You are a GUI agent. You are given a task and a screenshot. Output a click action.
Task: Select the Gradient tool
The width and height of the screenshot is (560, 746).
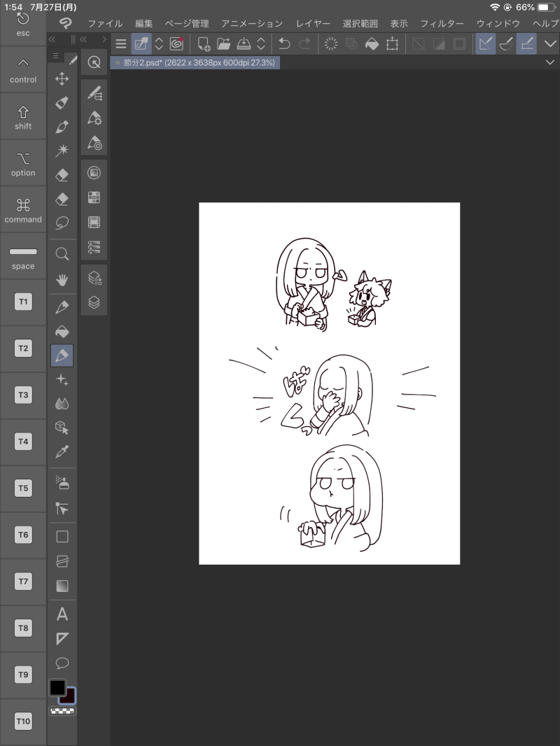62,586
